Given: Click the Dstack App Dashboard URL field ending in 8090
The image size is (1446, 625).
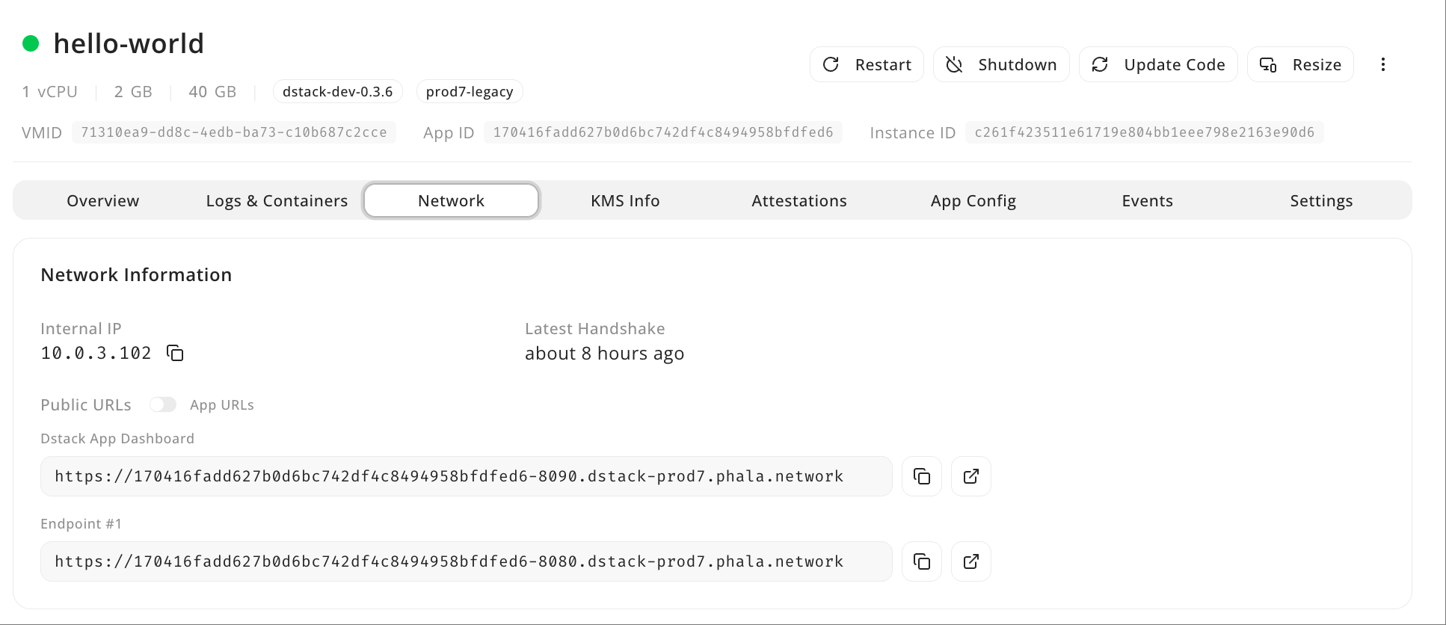Looking at the screenshot, I should click(467, 476).
